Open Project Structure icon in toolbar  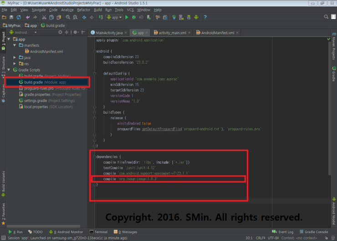tap(165, 17)
